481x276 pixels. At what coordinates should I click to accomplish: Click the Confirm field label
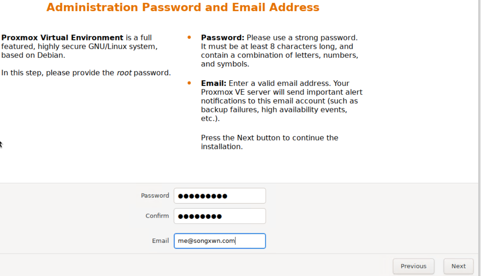coord(157,216)
